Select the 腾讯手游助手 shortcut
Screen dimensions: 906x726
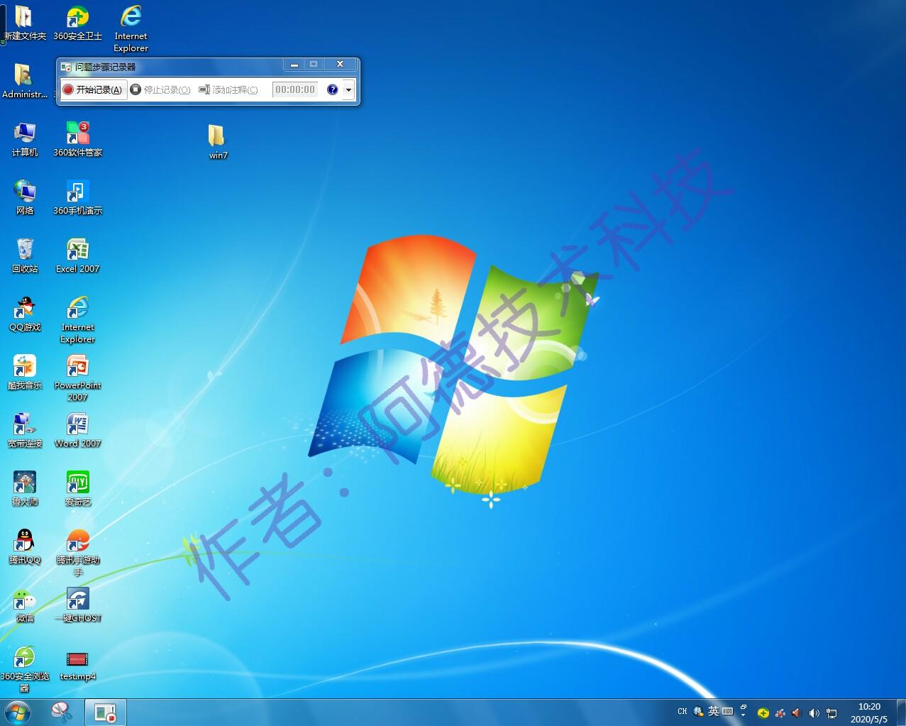point(77,554)
